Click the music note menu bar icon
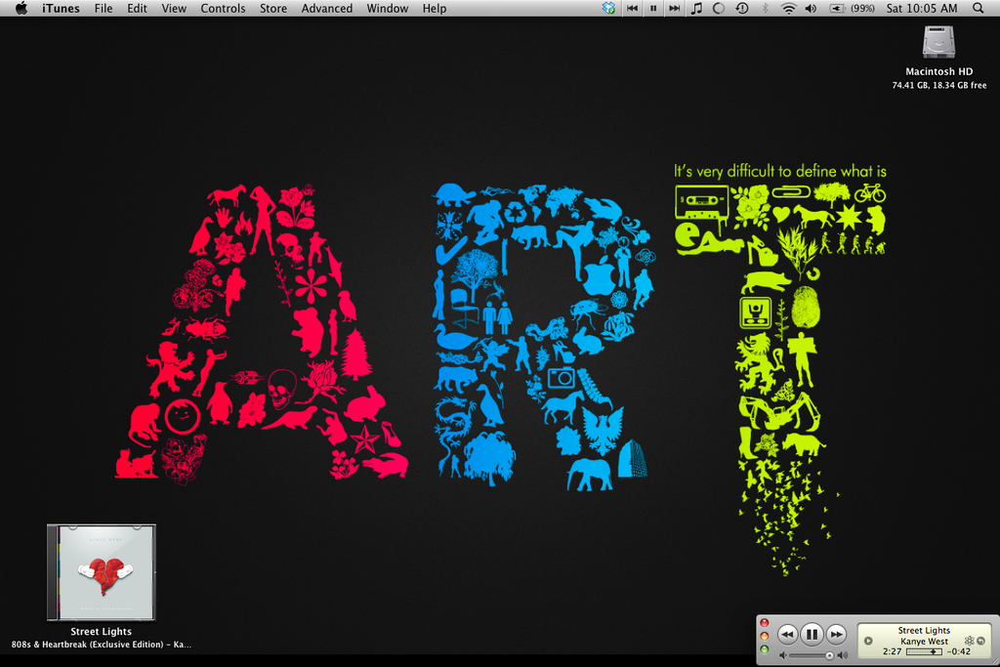 click(x=696, y=8)
